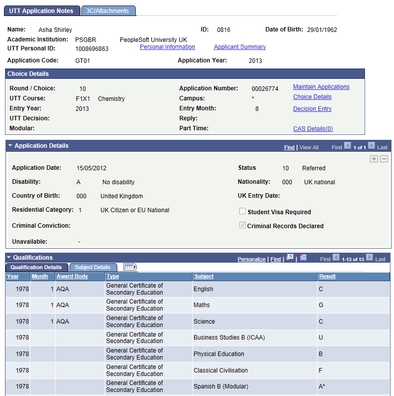The width and height of the screenshot is (394, 396).
Task: Open Qualifications grid in new window icon
Action: (x=290, y=258)
